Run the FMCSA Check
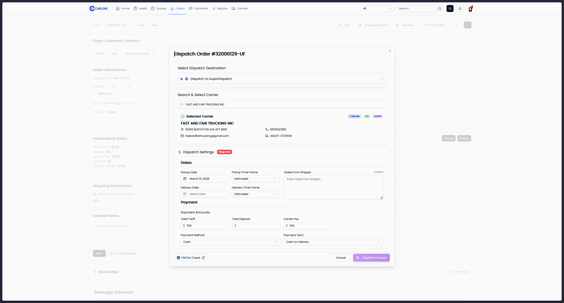 coord(190,257)
